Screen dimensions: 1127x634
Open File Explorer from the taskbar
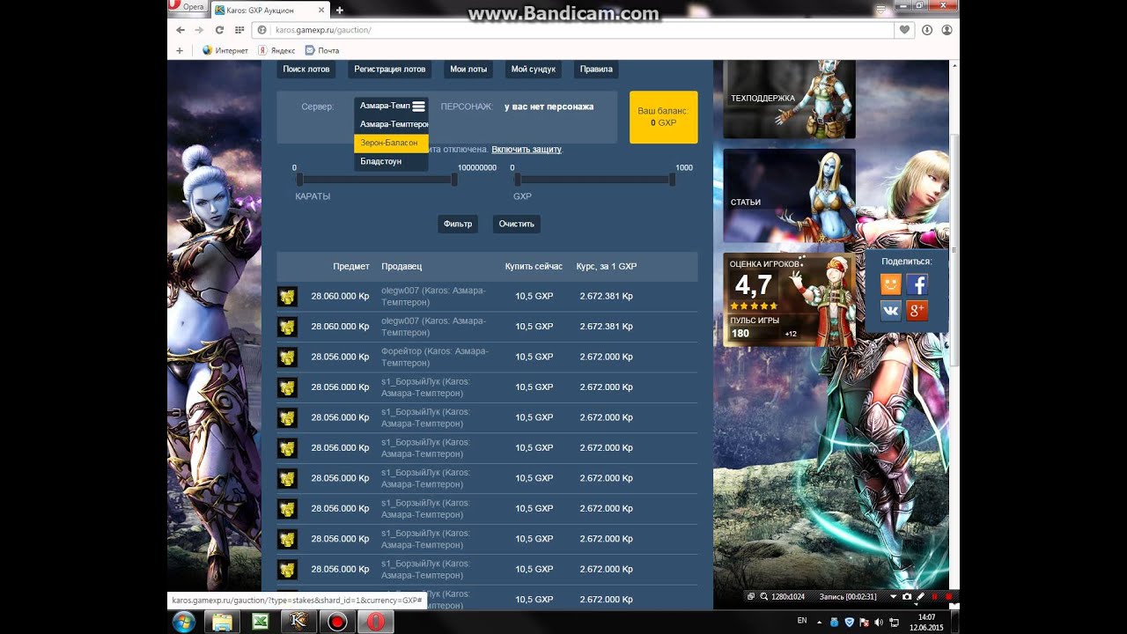(222, 622)
